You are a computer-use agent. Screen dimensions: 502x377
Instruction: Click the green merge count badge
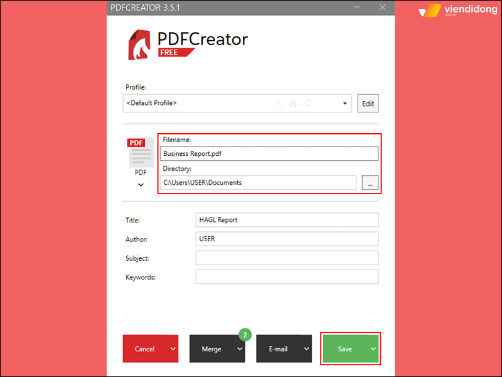[245, 335]
